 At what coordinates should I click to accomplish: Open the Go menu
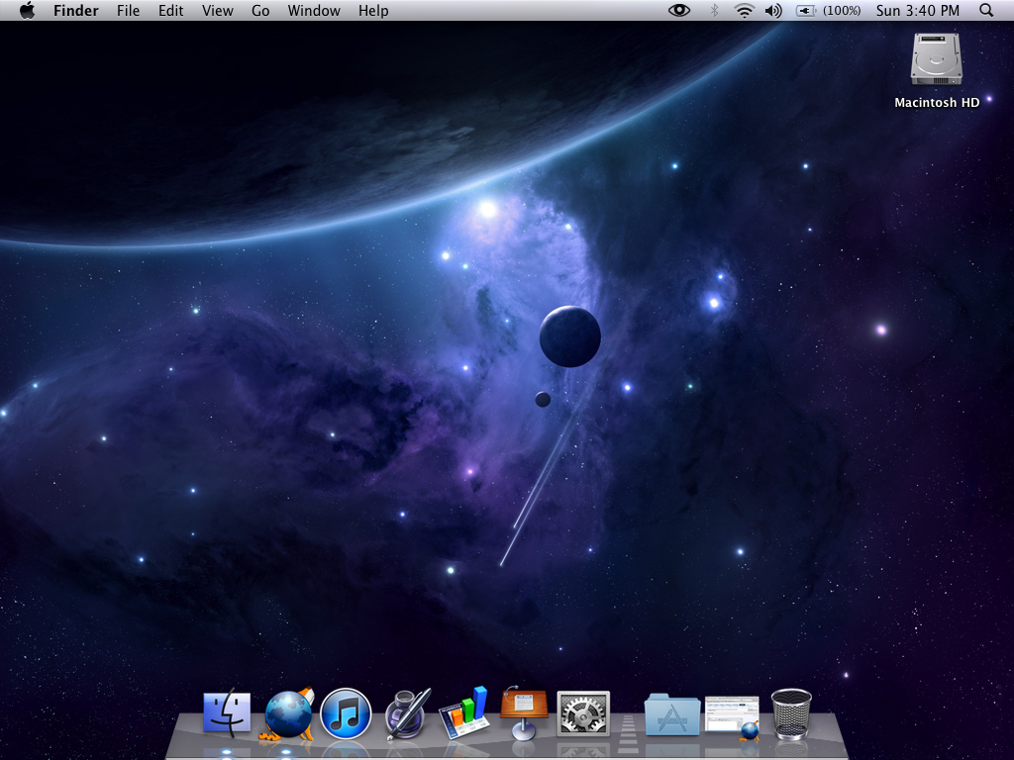pos(260,10)
